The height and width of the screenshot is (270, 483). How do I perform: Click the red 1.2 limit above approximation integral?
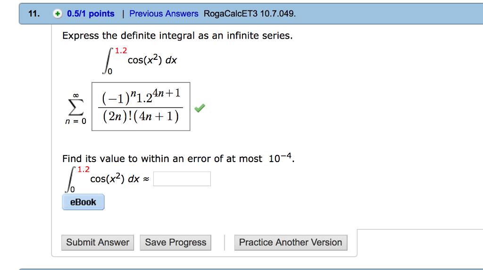pyautogui.click(x=83, y=169)
